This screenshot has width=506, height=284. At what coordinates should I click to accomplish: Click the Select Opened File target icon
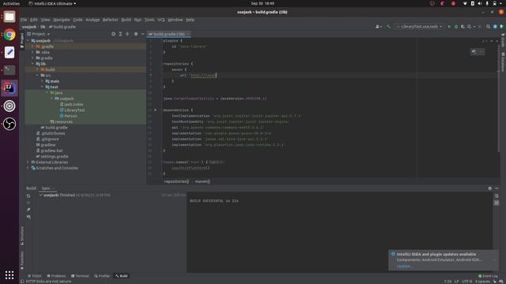tap(113, 34)
